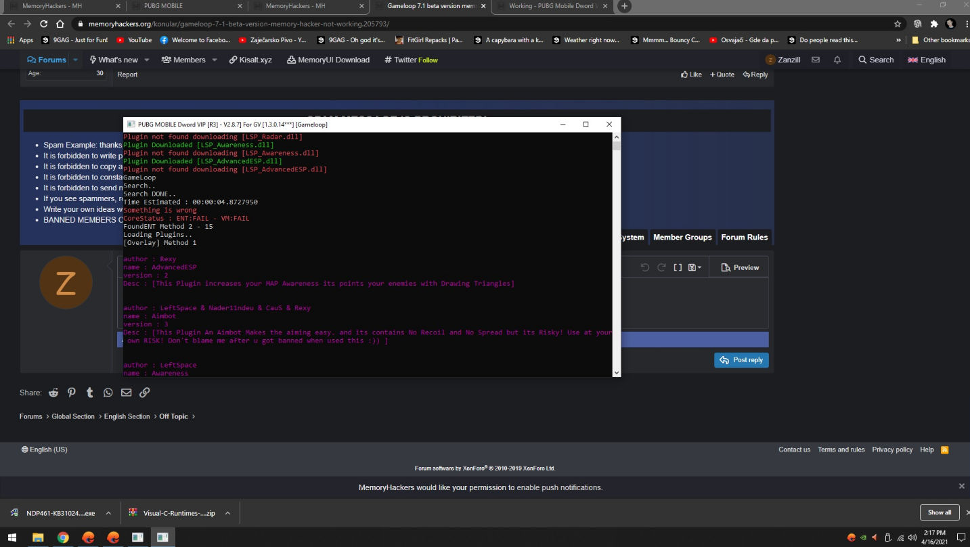970x547 pixels.
Task: Like the post
Action: click(691, 74)
